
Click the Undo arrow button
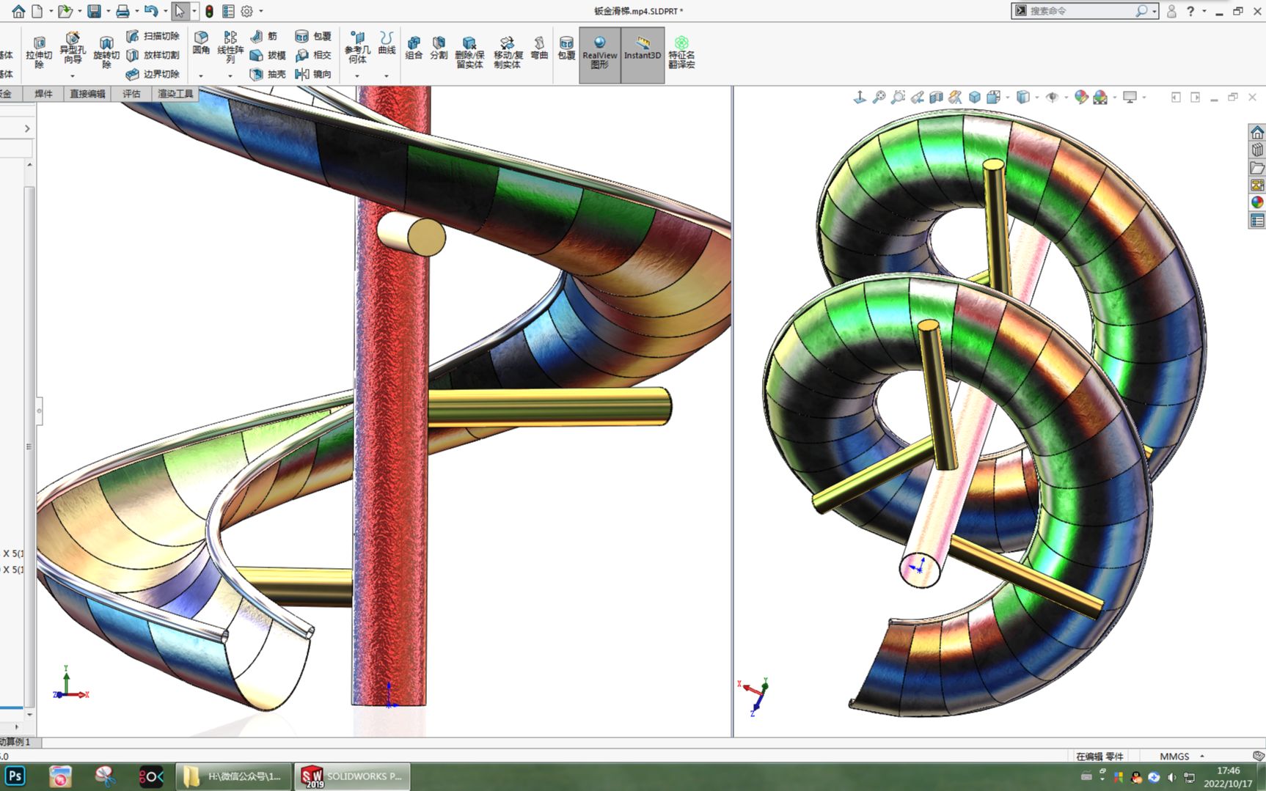151,11
